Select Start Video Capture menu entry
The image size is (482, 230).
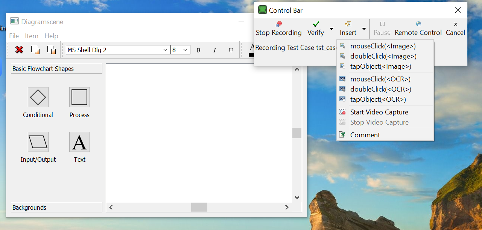[x=379, y=112]
